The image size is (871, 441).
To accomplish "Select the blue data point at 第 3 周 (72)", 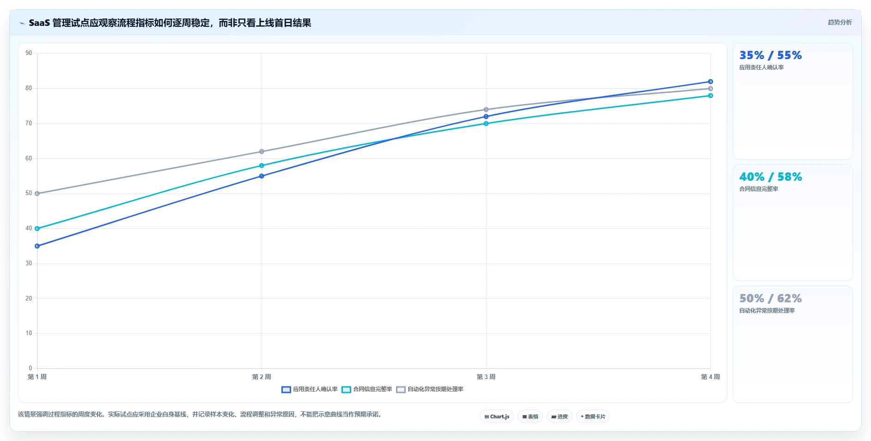I will pyautogui.click(x=486, y=116).
